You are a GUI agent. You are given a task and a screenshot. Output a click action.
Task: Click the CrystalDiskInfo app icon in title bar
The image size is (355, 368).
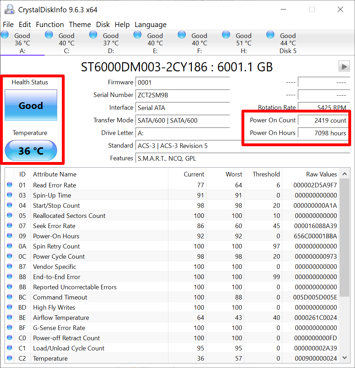click(9, 9)
